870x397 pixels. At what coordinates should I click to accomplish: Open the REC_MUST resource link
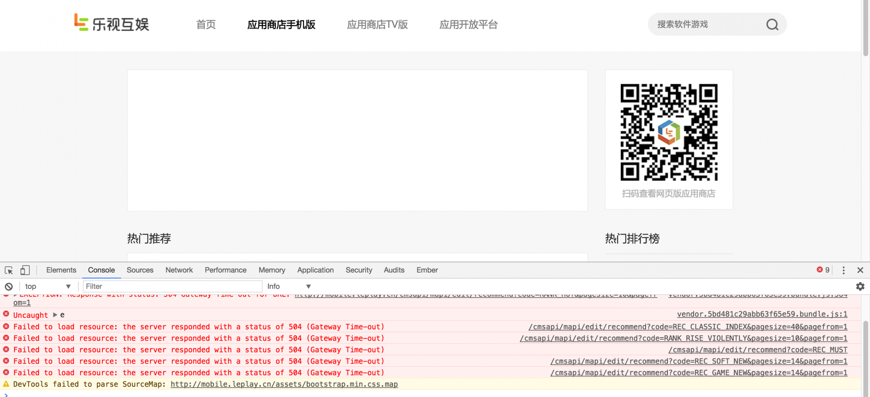pyautogui.click(x=758, y=349)
